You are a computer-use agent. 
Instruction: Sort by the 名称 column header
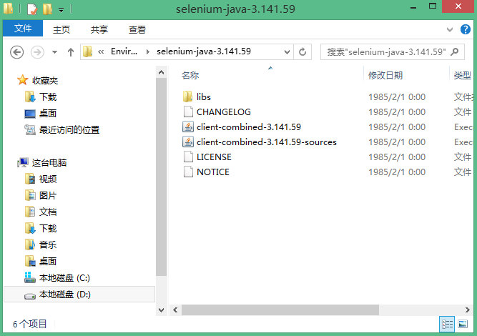pos(190,75)
